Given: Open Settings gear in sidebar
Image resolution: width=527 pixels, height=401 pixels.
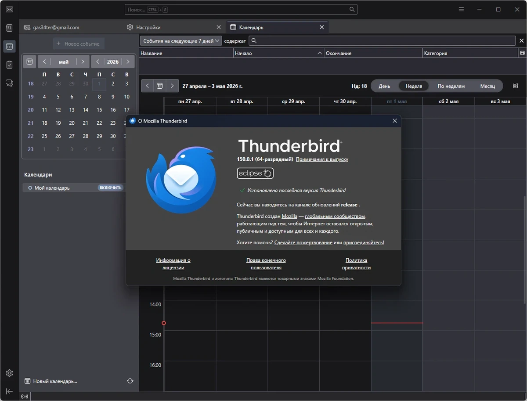Looking at the screenshot, I should coord(9,373).
